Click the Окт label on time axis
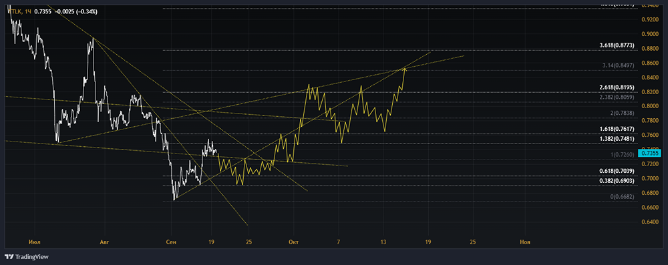The width and height of the screenshot is (668, 265). pyautogui.click(x=293, y=242)
